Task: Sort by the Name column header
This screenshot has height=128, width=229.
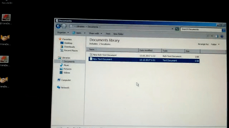Action: (113, 50)
